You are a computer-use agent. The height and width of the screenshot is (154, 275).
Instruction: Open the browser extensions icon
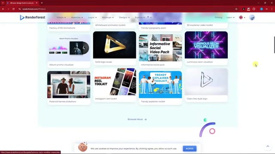pyautogui.click(x=254, y=9)
